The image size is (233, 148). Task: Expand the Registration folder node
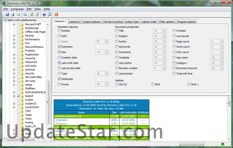pyautogui.click(x=14, y=54)
